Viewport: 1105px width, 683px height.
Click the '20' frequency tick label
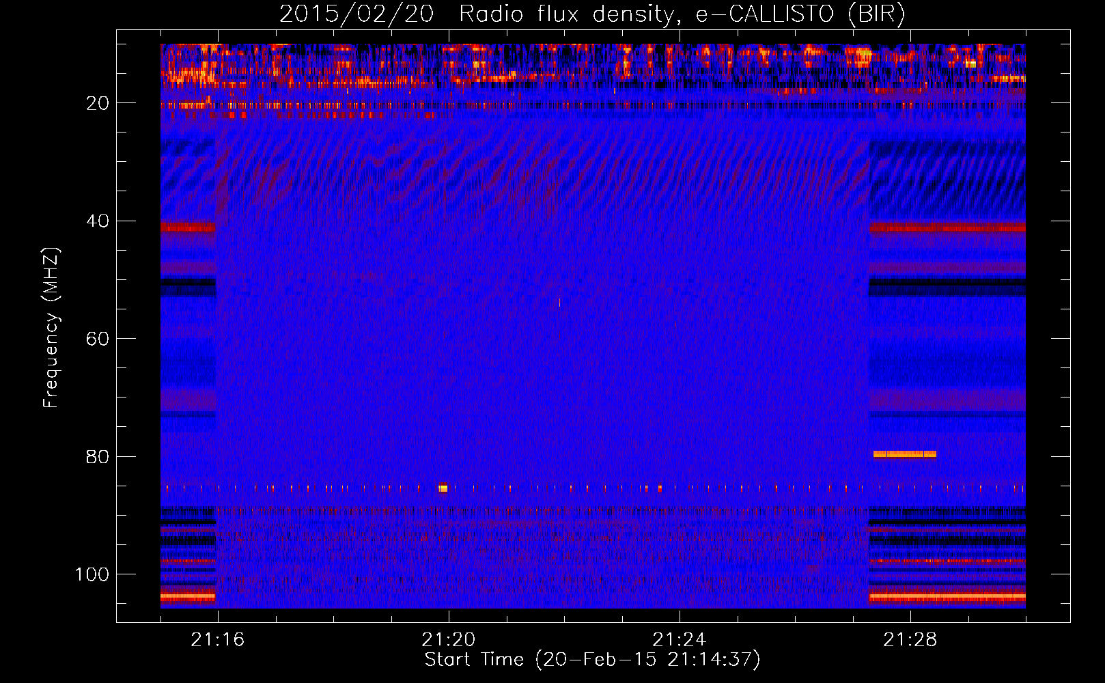(x=98, y=103)
